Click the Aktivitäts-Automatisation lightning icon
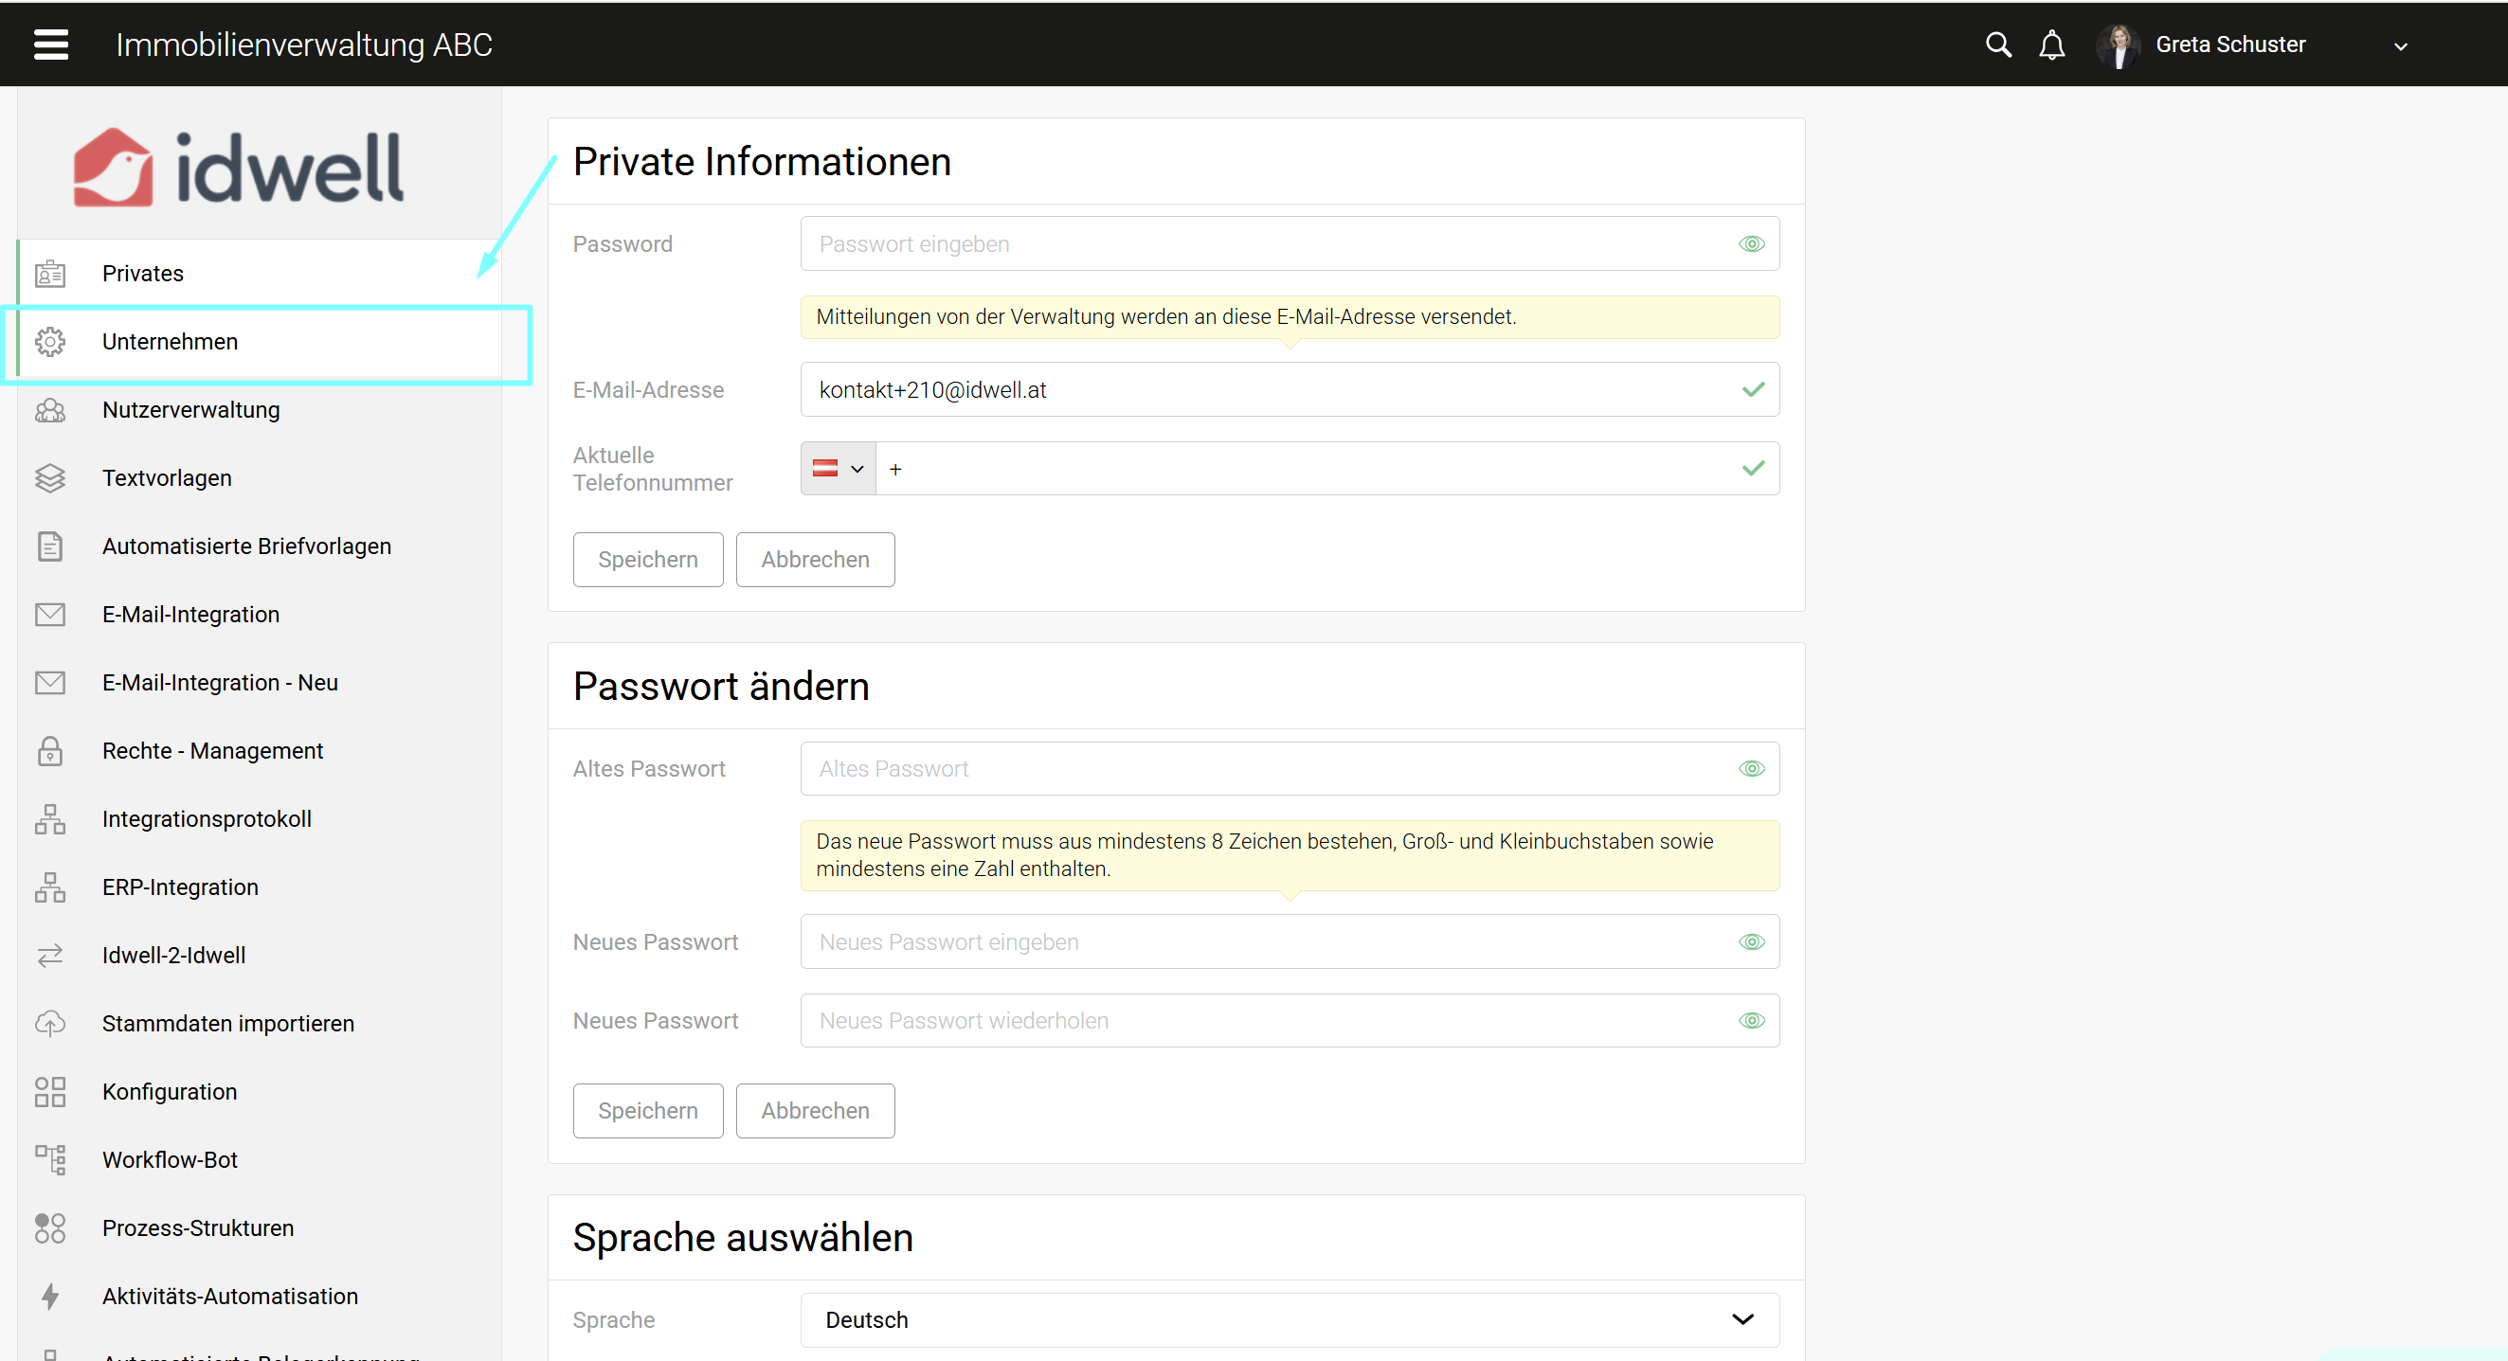2508x1361 pixels. pyautogui.click(x=49, y=1296)
